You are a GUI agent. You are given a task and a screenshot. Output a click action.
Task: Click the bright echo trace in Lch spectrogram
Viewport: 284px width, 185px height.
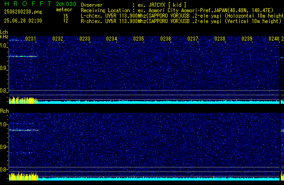pyautogui.click(x=23, y=56)
